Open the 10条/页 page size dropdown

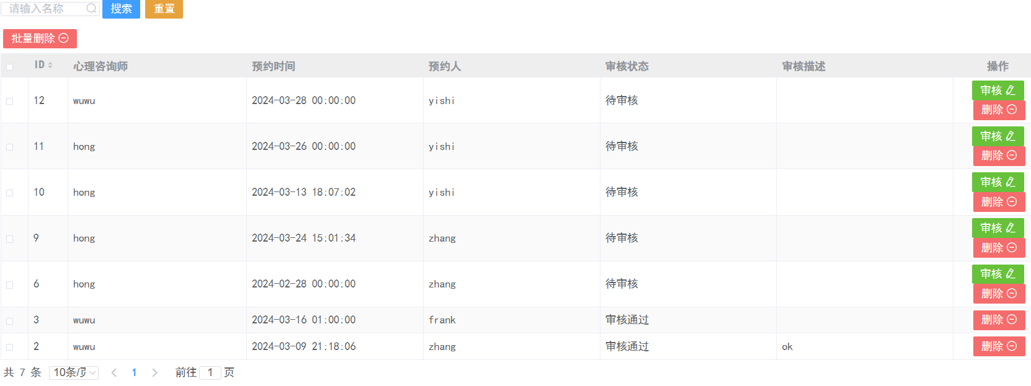click(x=74, y=372)
